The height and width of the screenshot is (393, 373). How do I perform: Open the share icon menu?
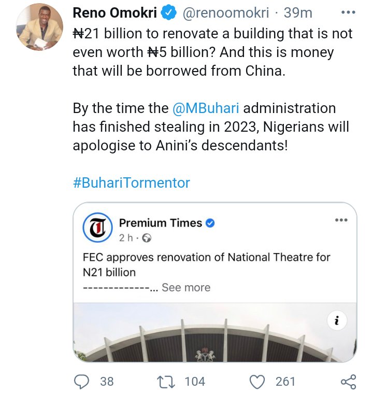[x=348, y=382]
